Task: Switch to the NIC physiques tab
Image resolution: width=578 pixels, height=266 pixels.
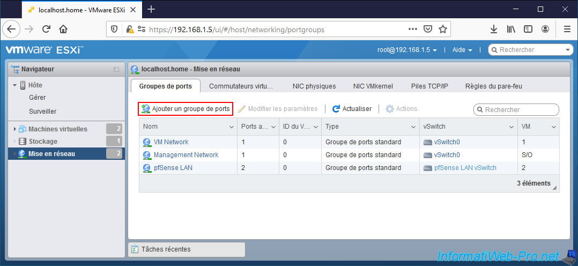Action: [x=314, y=86]
